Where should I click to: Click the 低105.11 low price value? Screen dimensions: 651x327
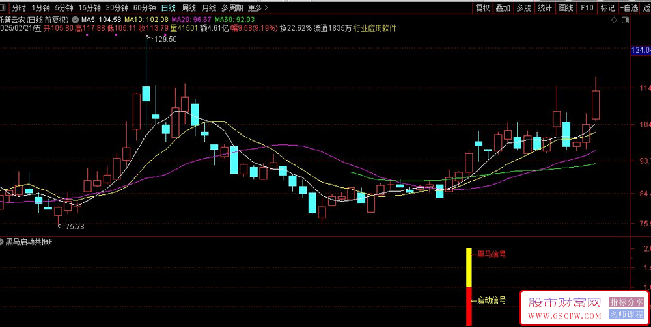tap(122, 28)
